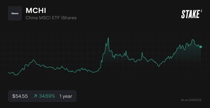This screenshot has height=108, width=210.
Task: Click the first rounded peak on the left of the chart
Action: click(33, 60)
